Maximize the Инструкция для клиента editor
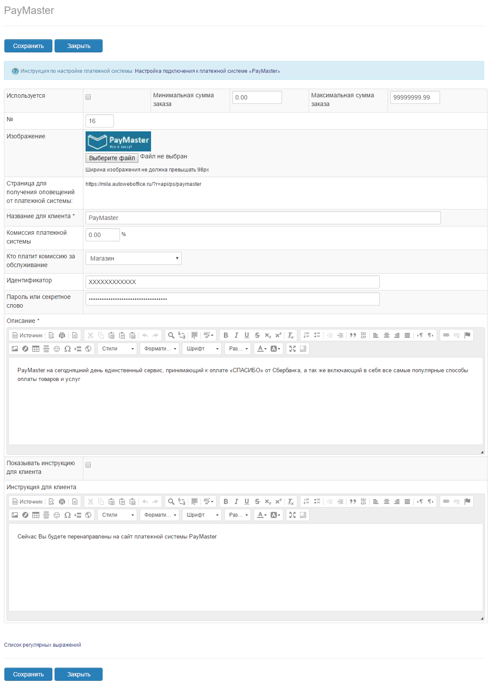Viewport: 492px width, 686px height. click(292, 515)
